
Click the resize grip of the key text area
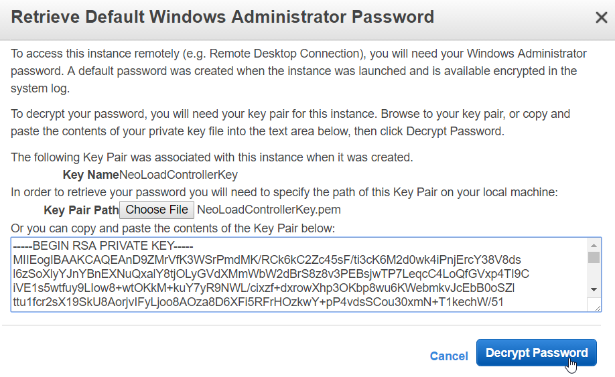[x=596, y=307]
